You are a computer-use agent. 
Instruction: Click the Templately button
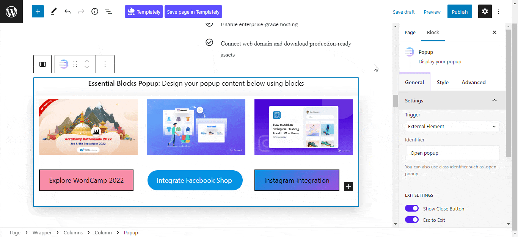point(144,11)
